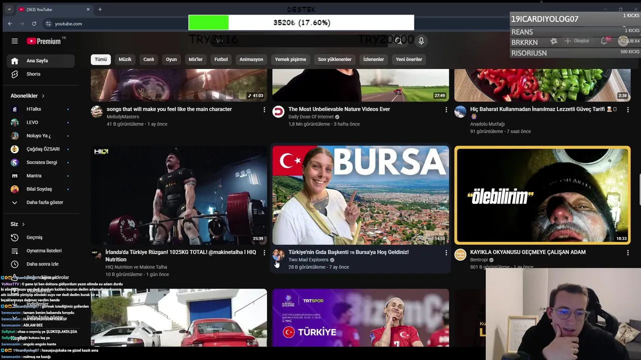Open options menu for KAYIKLA OKYANUSU video
Viewport: 641px width, 360px height.
(628, 253)
